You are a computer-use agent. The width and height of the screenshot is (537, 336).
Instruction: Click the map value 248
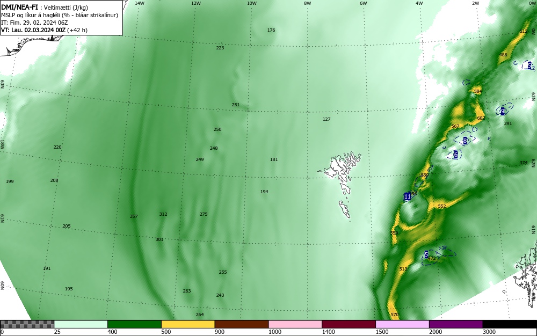tap(214, 148)
